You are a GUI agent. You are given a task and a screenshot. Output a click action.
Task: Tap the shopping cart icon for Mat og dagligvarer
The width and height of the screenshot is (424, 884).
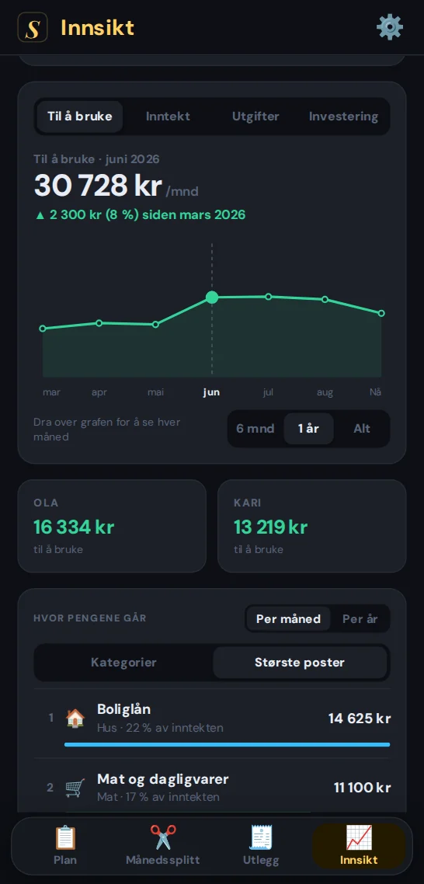[75, 788]
